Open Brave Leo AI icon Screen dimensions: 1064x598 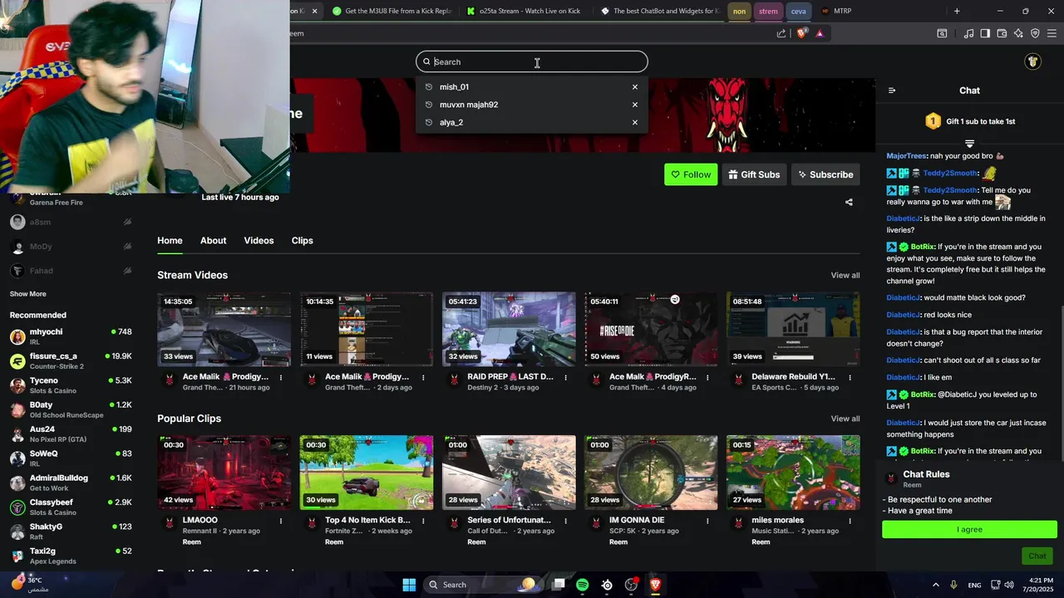coord(1018,33)
